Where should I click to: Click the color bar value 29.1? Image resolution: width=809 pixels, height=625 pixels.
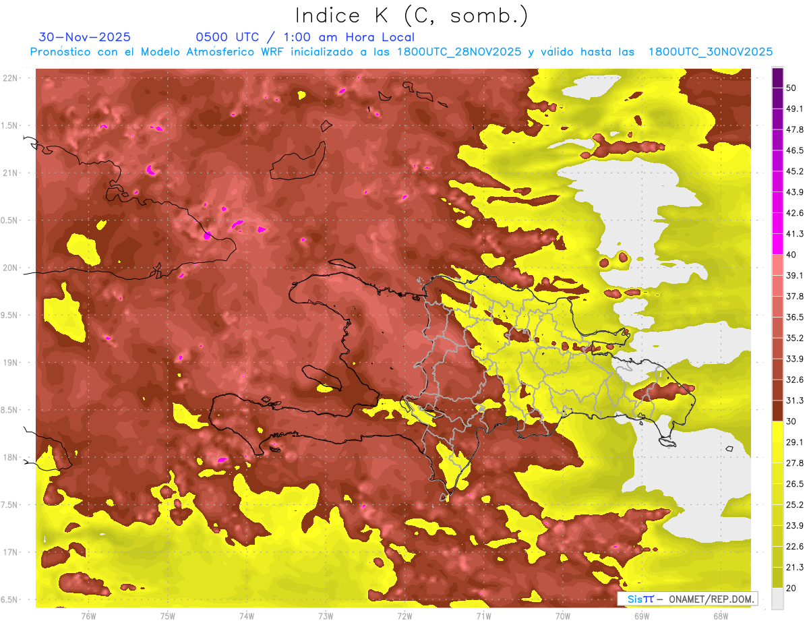795,442
